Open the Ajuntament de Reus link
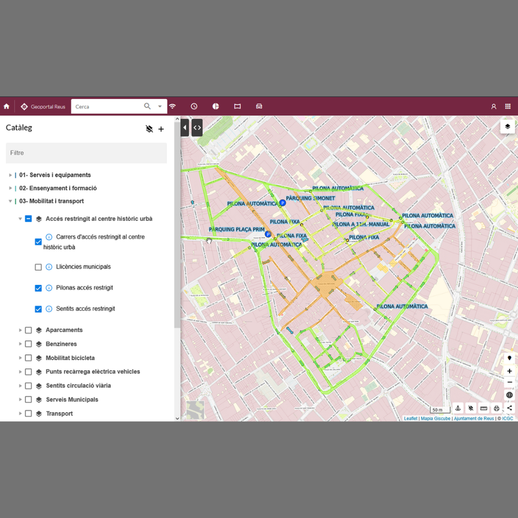Viewport: 518px width, 518px height. coord(473,418)
